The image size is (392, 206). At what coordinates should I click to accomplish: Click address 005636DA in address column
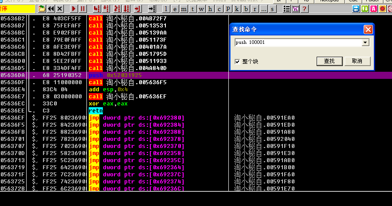(12, 75)
